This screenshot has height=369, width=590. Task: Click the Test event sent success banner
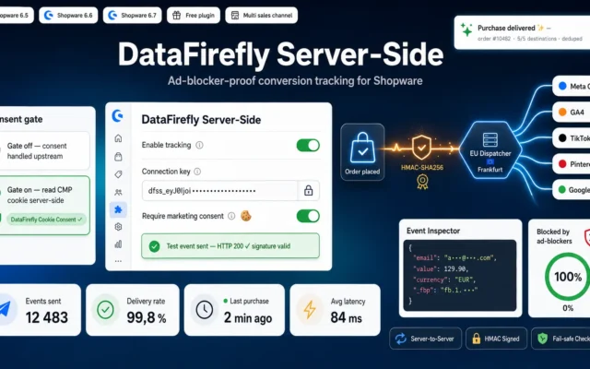point(230,246)
